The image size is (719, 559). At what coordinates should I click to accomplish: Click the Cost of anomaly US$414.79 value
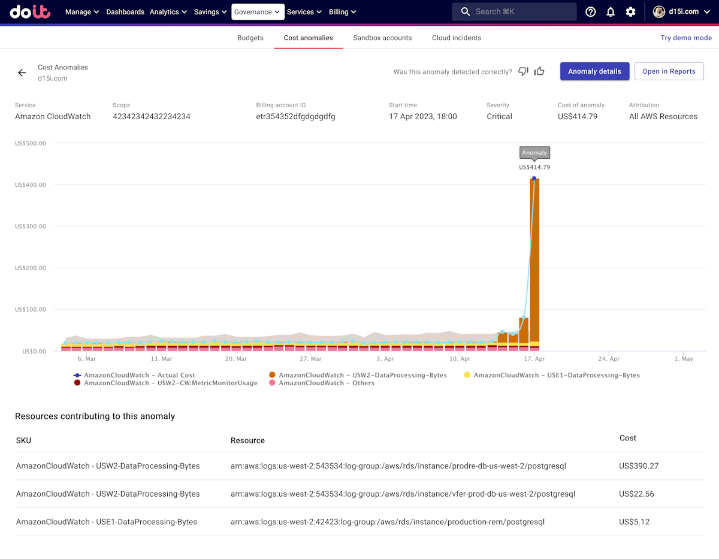tap(578, 116)
